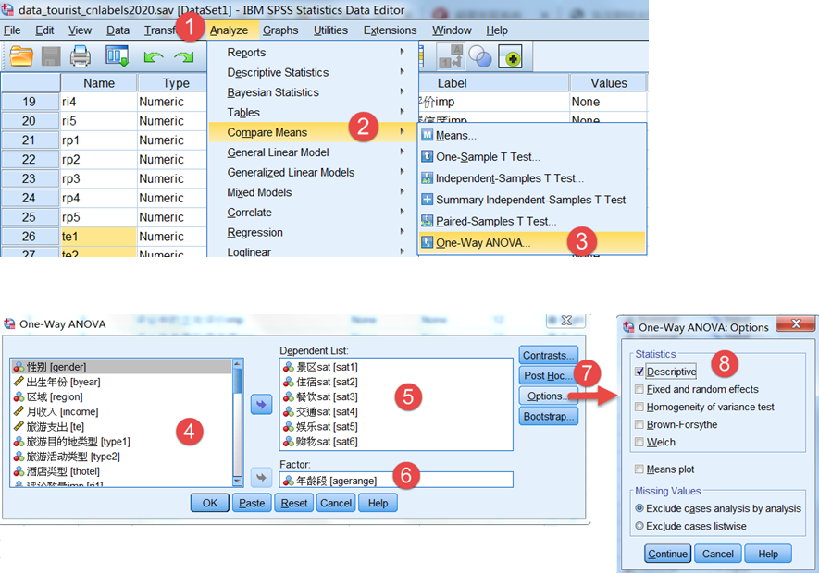Click the green Undo arrow icon
This screenshot has height=573, width=819.
[154, 56]
